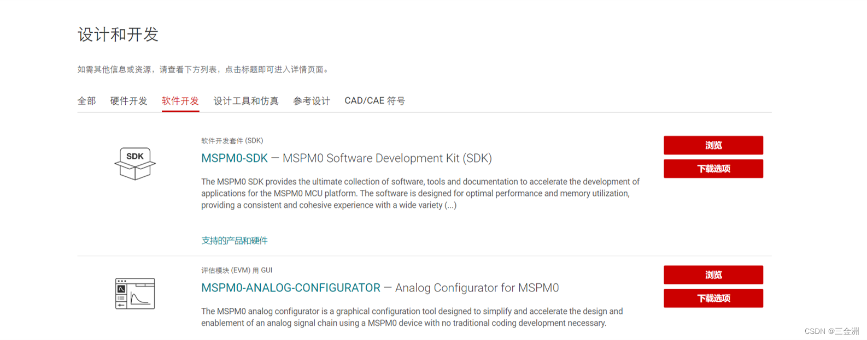Click 'Analog Configurator for MSPM0' subtitle
This screenshot has width=867, height=340.
coord(477,288)
